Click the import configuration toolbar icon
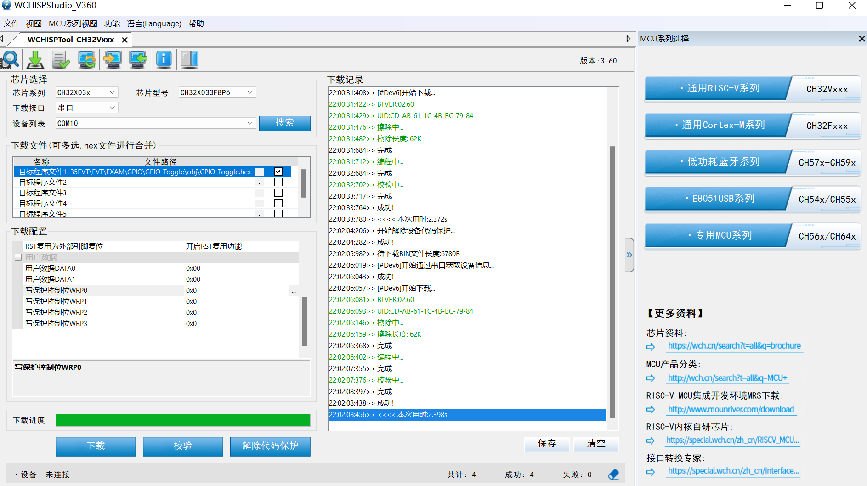 tap(138, 59)
